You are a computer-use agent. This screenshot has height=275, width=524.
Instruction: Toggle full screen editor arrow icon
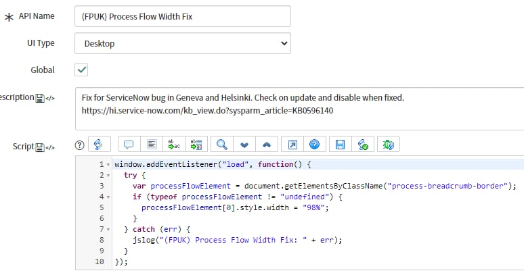(x=292, y=145)
